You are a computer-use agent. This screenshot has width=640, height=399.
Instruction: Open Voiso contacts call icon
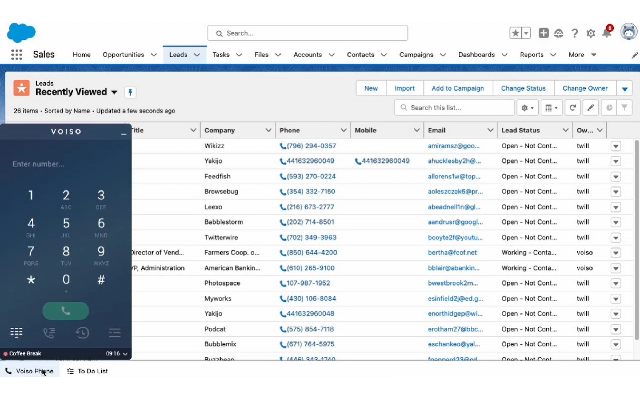[49, 332]
